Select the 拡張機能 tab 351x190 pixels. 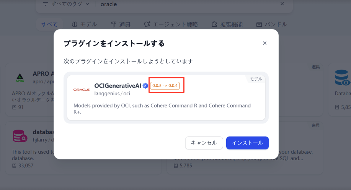tap(227, 24)
